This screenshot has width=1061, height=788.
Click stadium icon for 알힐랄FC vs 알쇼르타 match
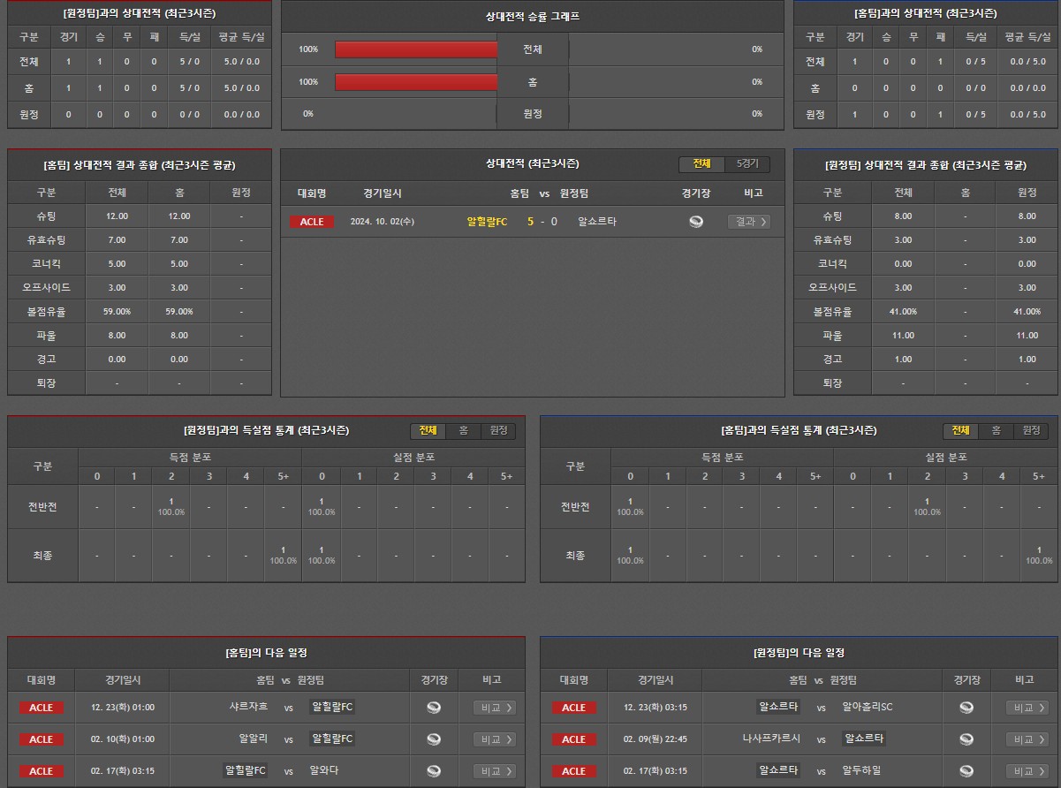(696, 222)
